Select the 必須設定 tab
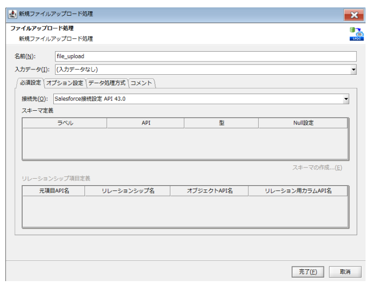The width and height of the screenshot is (369, 288). pos(30,83)
